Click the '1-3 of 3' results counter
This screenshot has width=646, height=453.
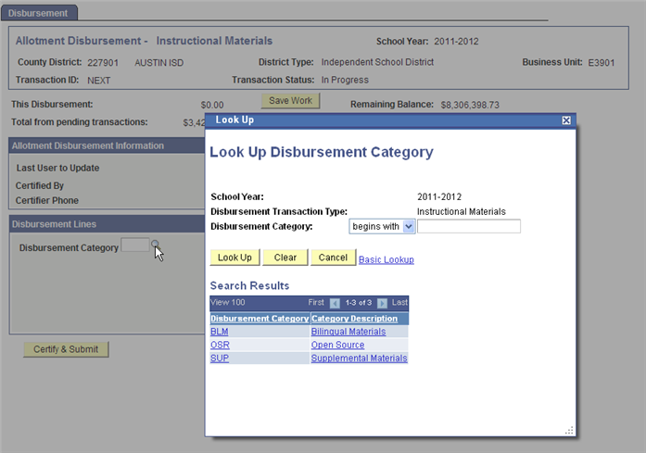pyautogui.click(x=359, y=303)
